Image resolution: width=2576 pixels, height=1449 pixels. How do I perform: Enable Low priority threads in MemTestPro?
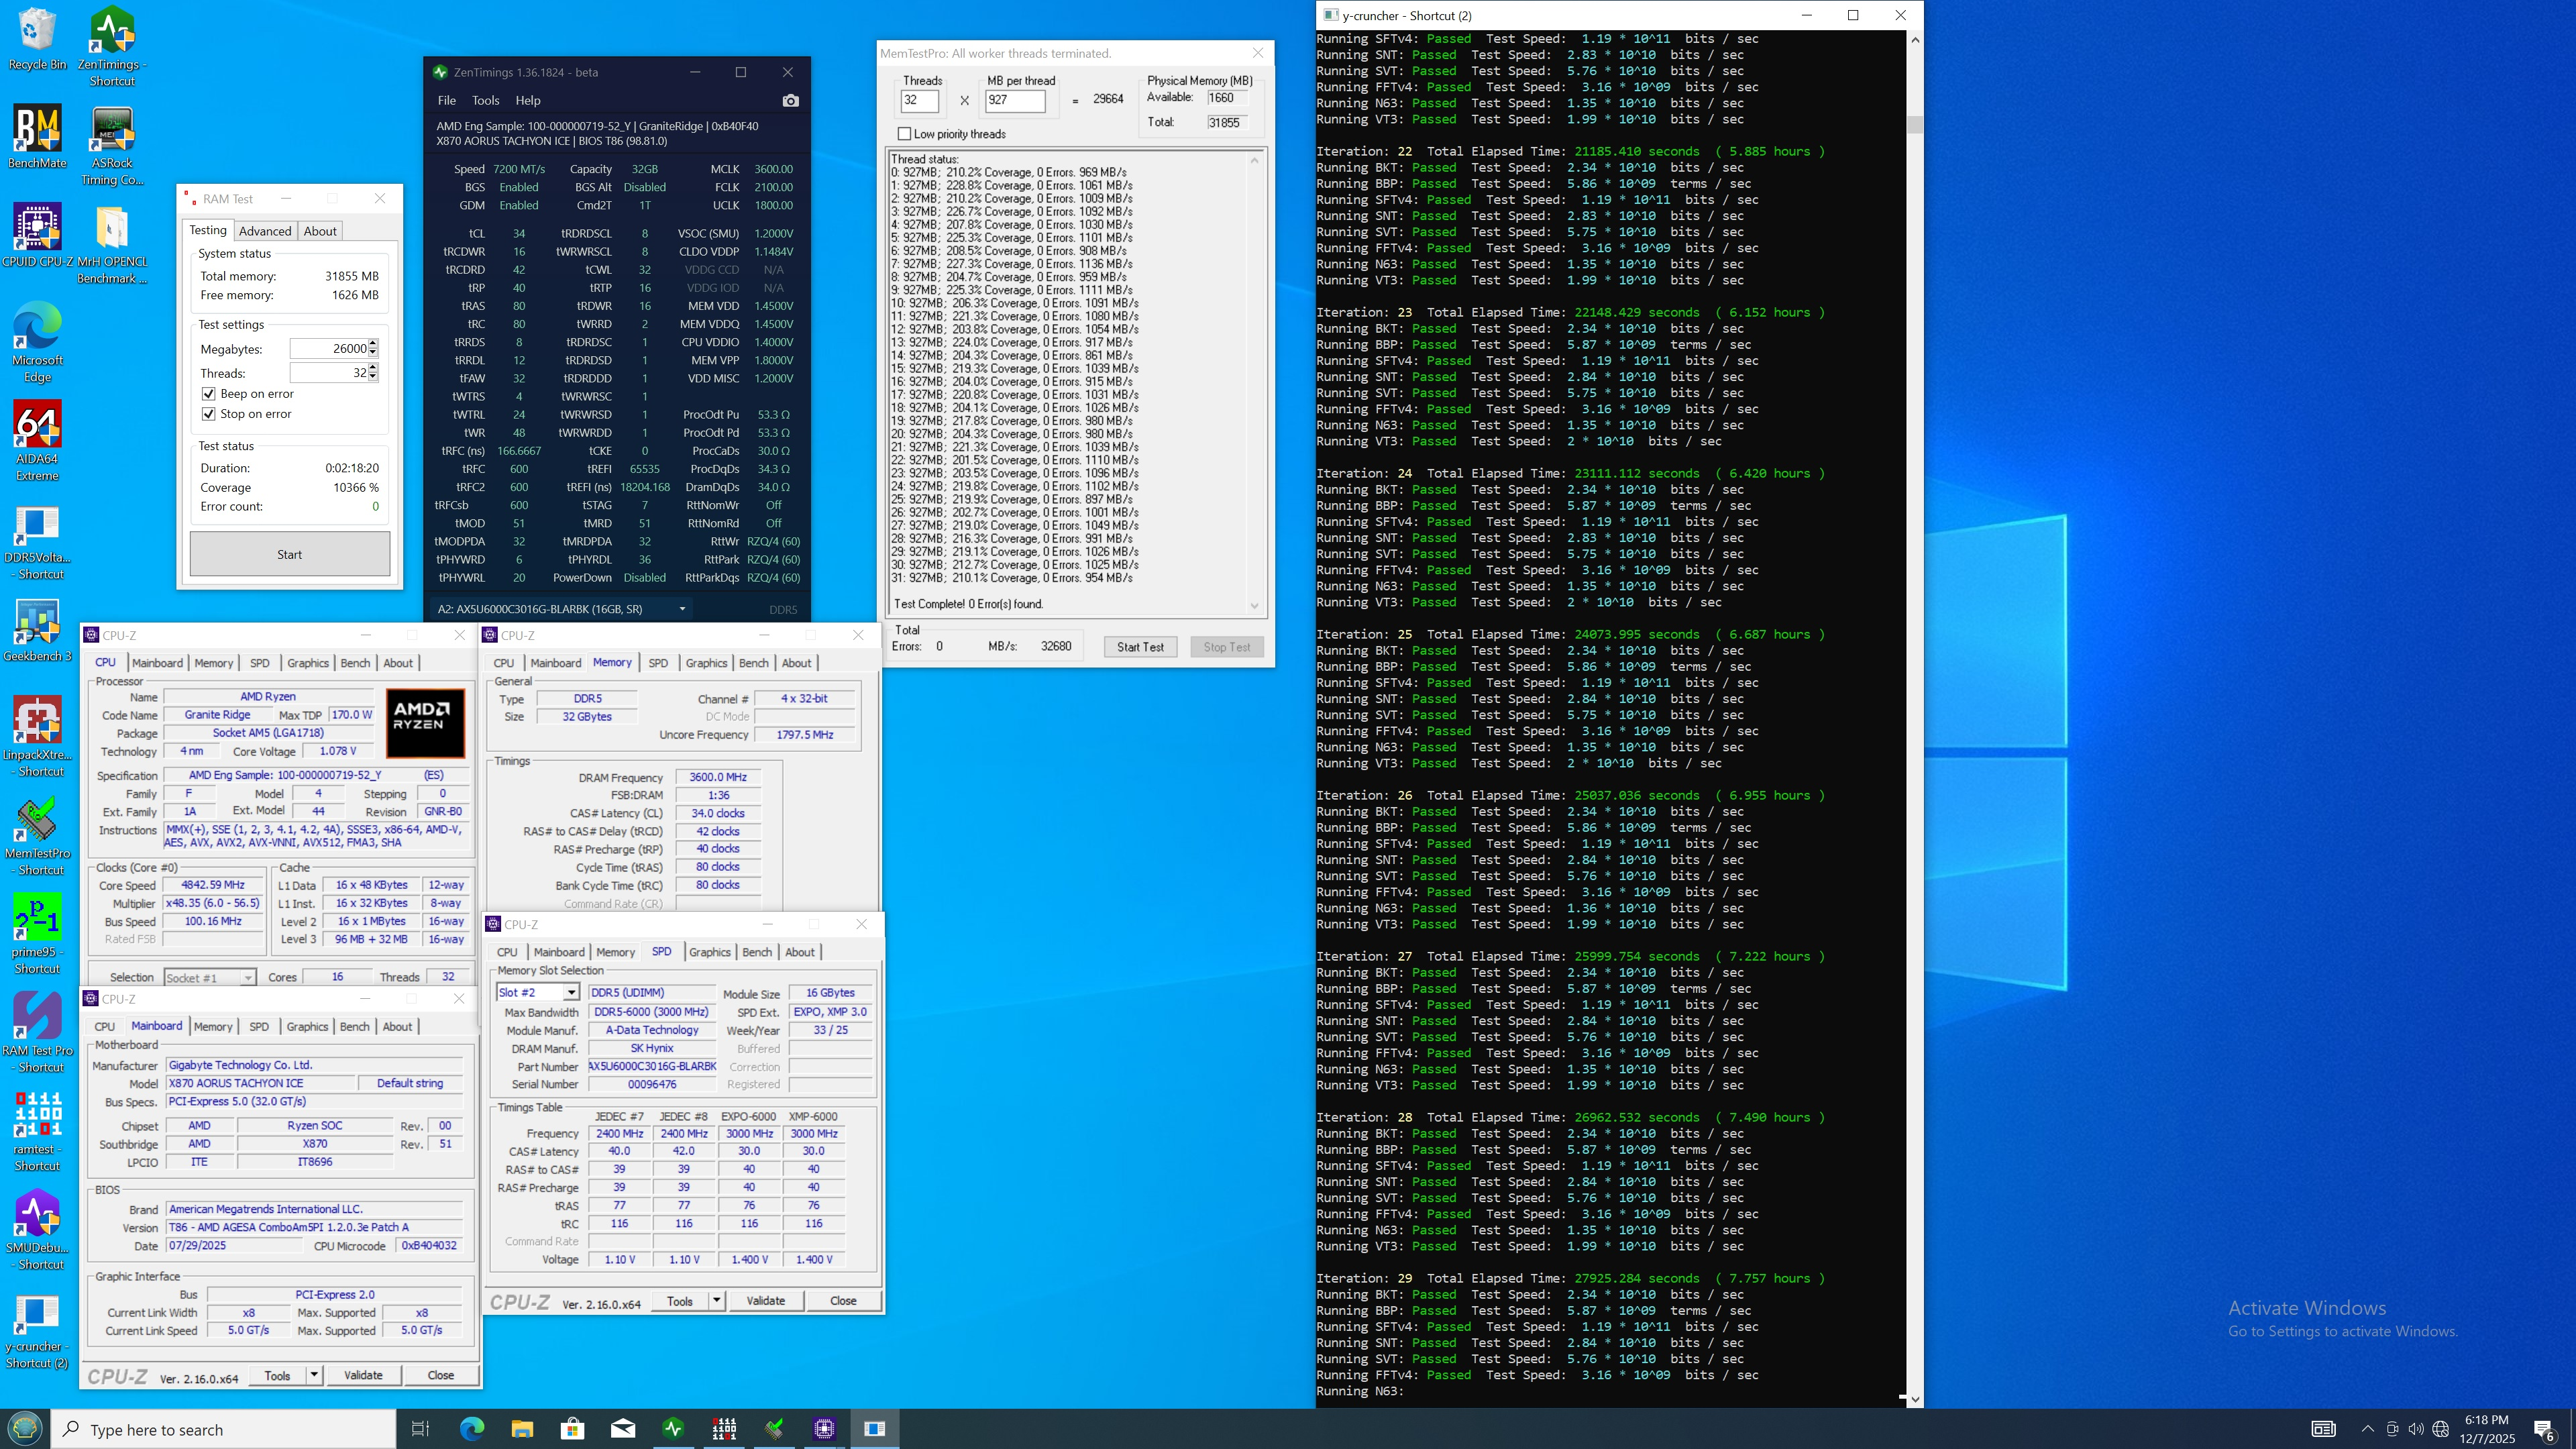(904, 134)
